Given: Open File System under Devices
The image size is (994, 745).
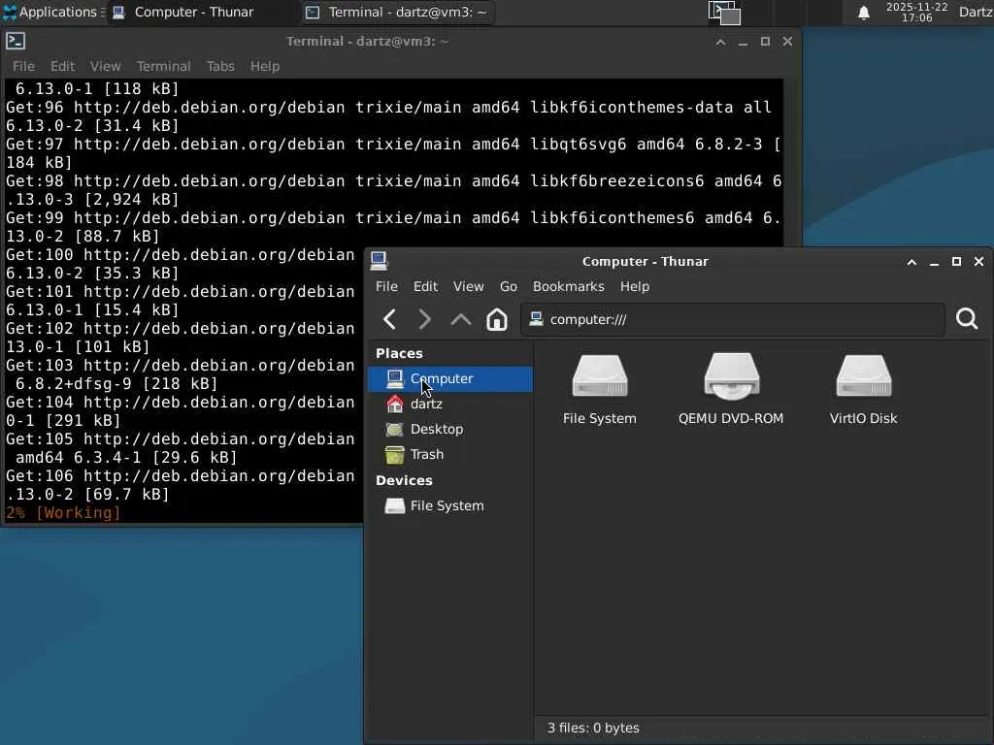Looking at the screenshot, I should (x=450, y=506).
